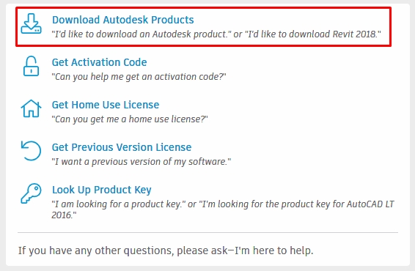The height and width of the screenshot is (271, 415).
Task: Click the word "or" between the download phrases
Action: (x=238, y=34)
